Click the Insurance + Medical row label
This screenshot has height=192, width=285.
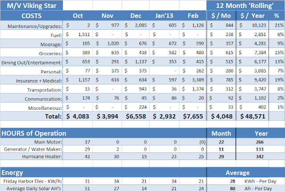(x=39, y=81)
